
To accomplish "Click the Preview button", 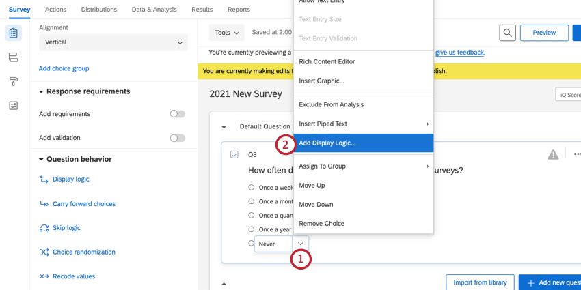I will (544, 33).
